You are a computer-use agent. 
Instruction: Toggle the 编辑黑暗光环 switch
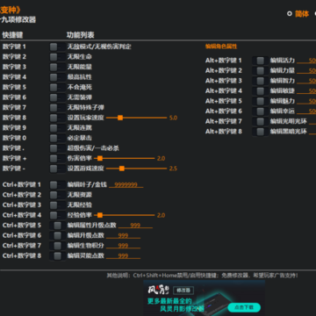260,132
